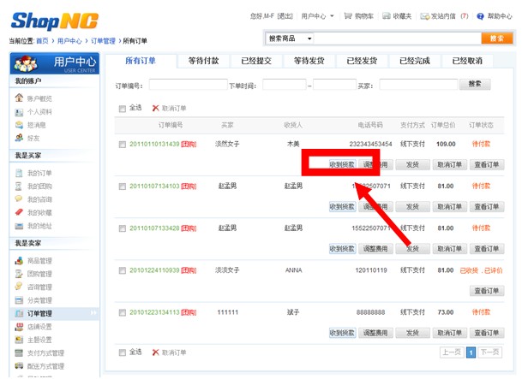Click the red X icon below the order table

coord(155,352)
